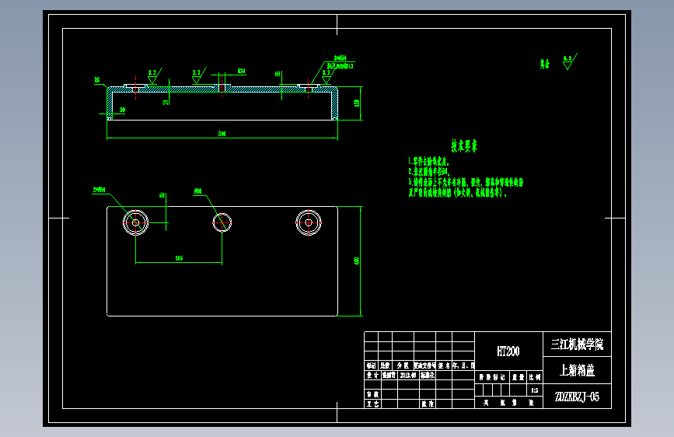Image resolution: width=674 pixels, height=437 pixels.
Task: Click the drawing number ZDZKBZJ-05
Action: [x=577, y=397]
